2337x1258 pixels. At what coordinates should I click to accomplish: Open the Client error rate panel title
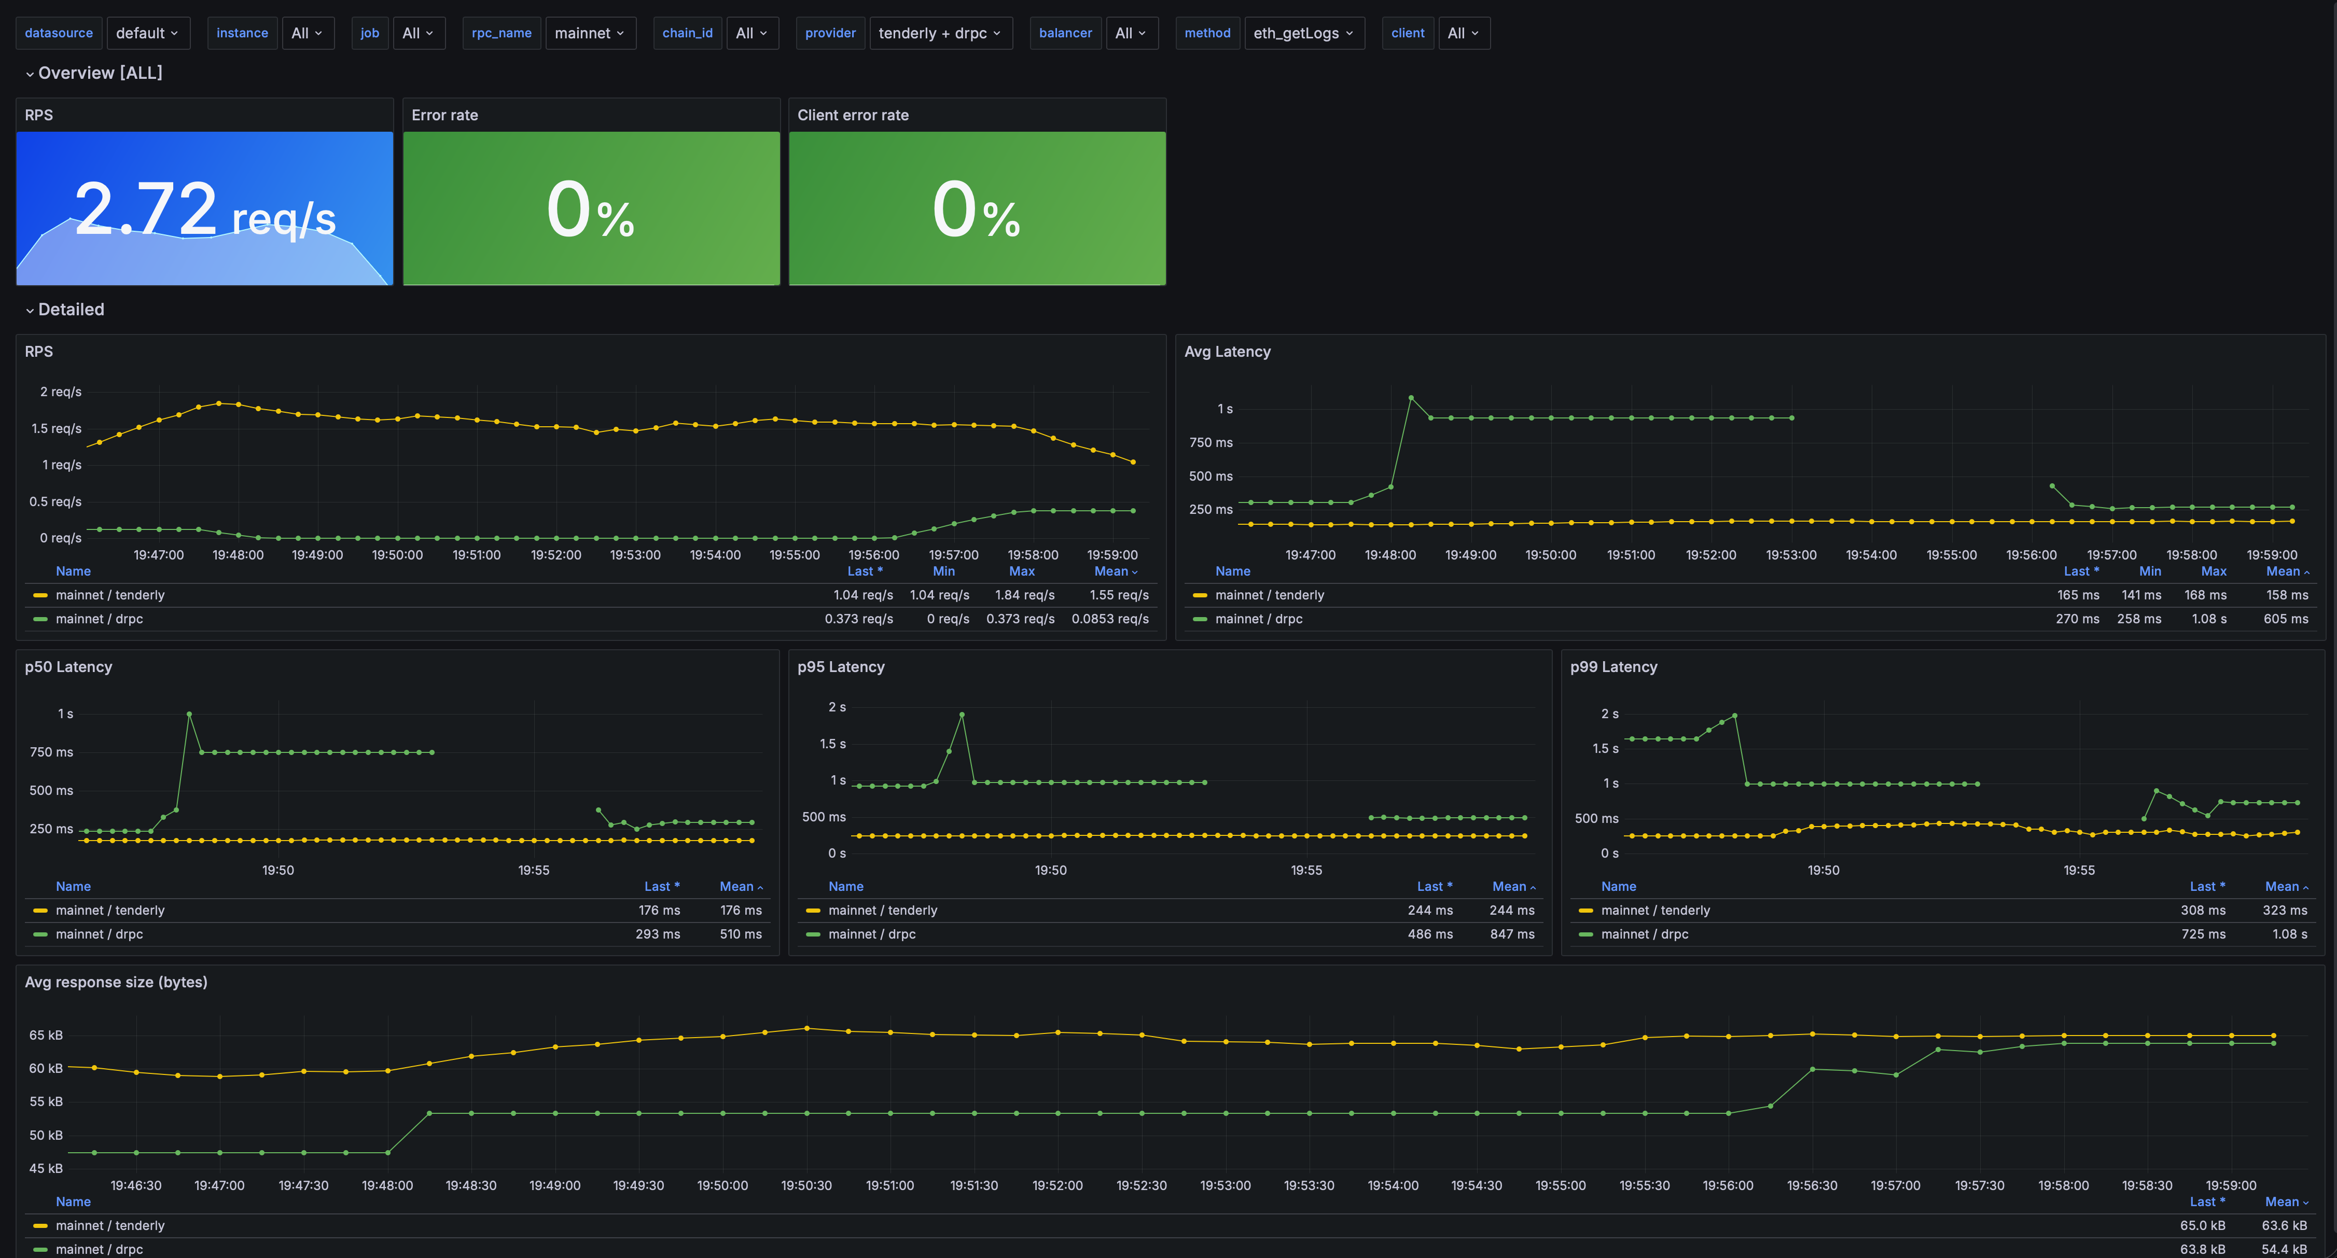pos(853,115)
